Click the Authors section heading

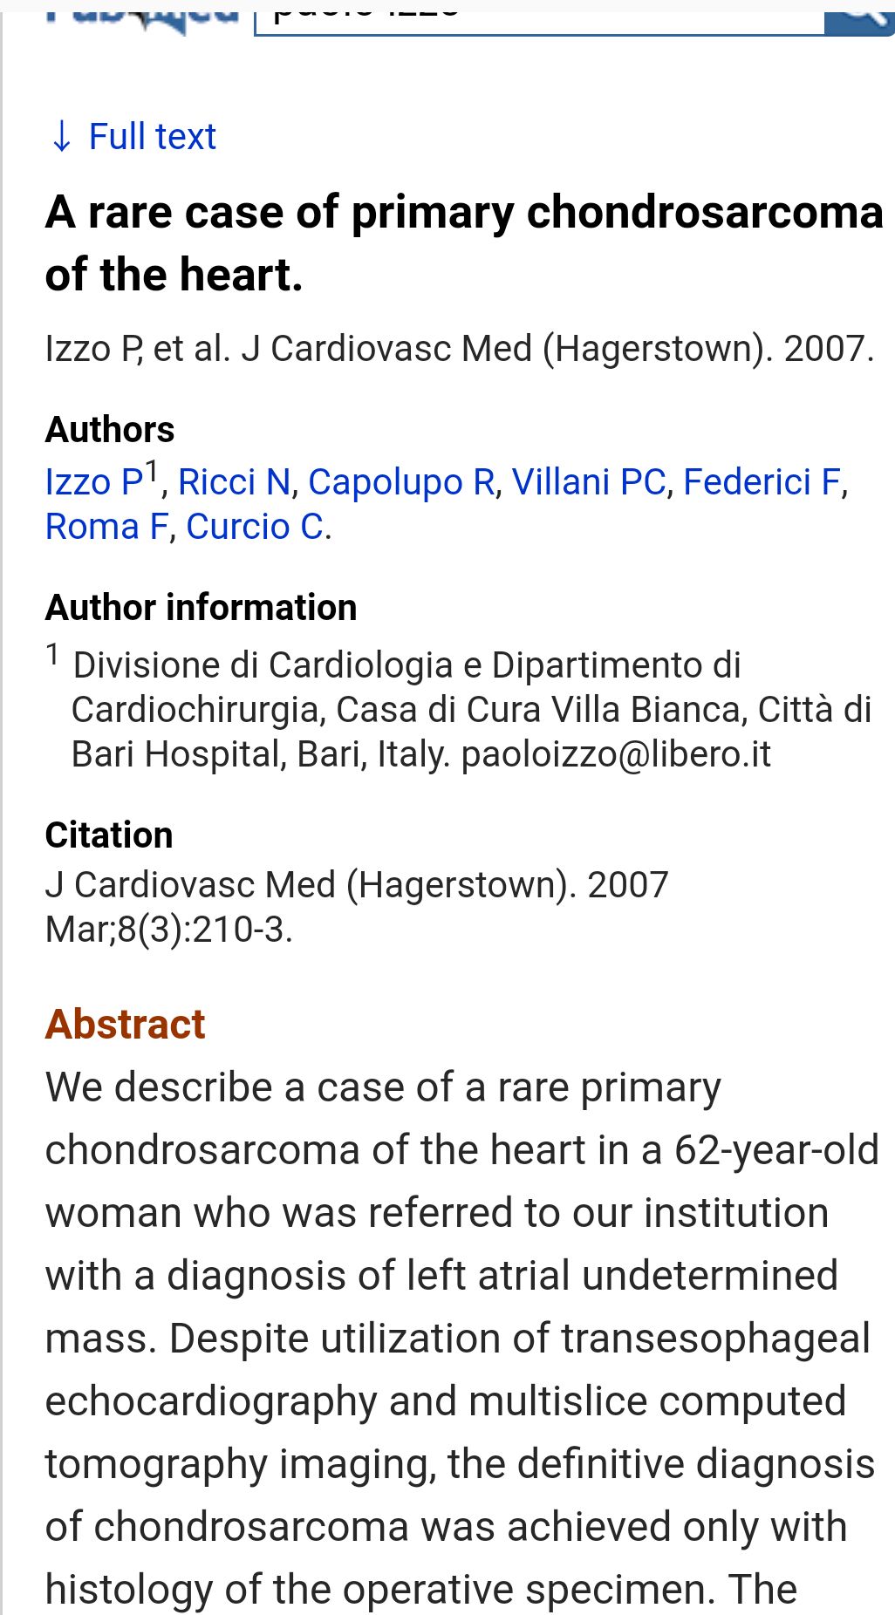point(110,429)
